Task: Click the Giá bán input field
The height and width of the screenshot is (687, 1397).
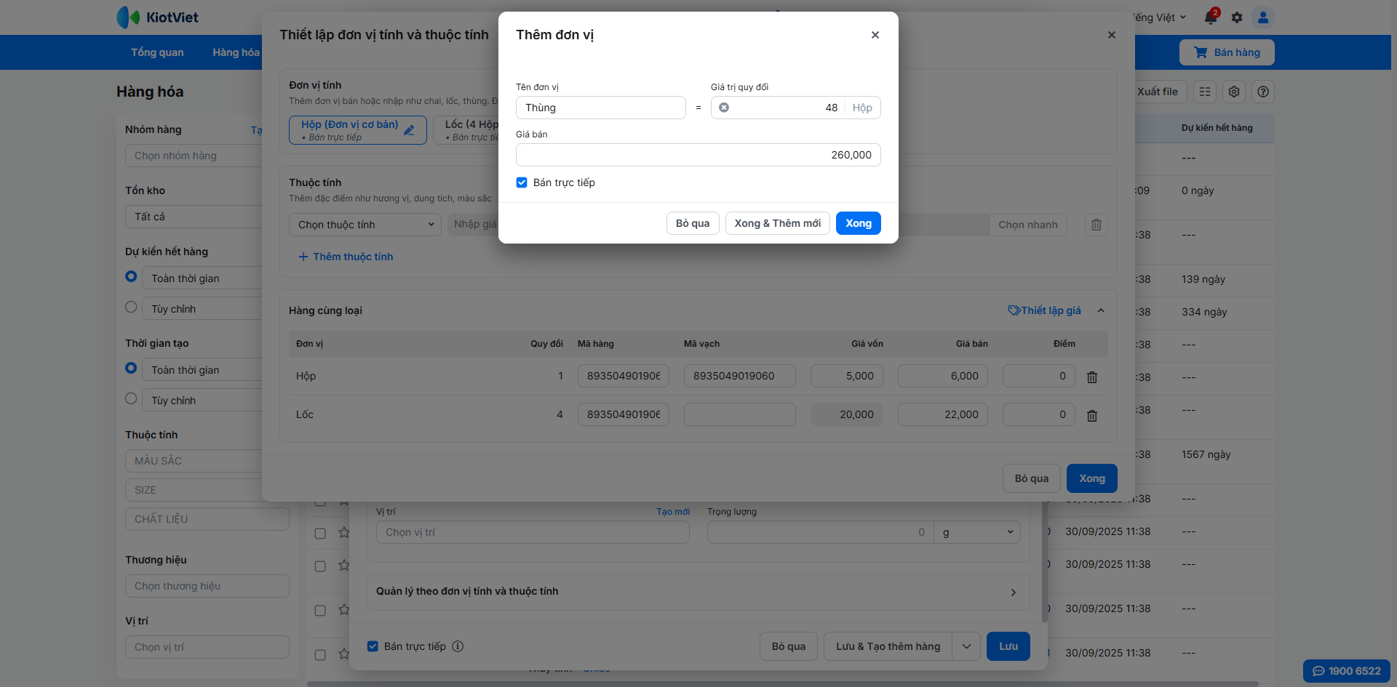Action: tap(698, 155)
